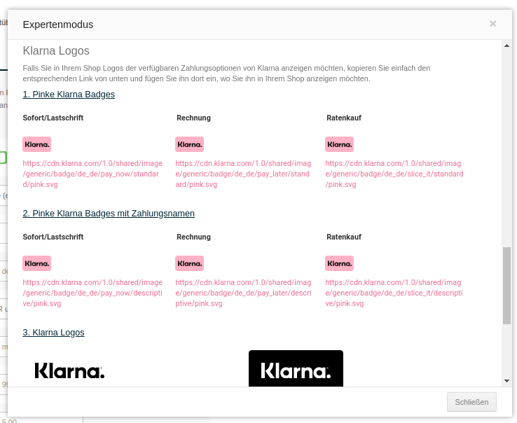Close the Expertenmodus dialog with X
Screen dimensions: 517x423
click(x=493, y=24)
